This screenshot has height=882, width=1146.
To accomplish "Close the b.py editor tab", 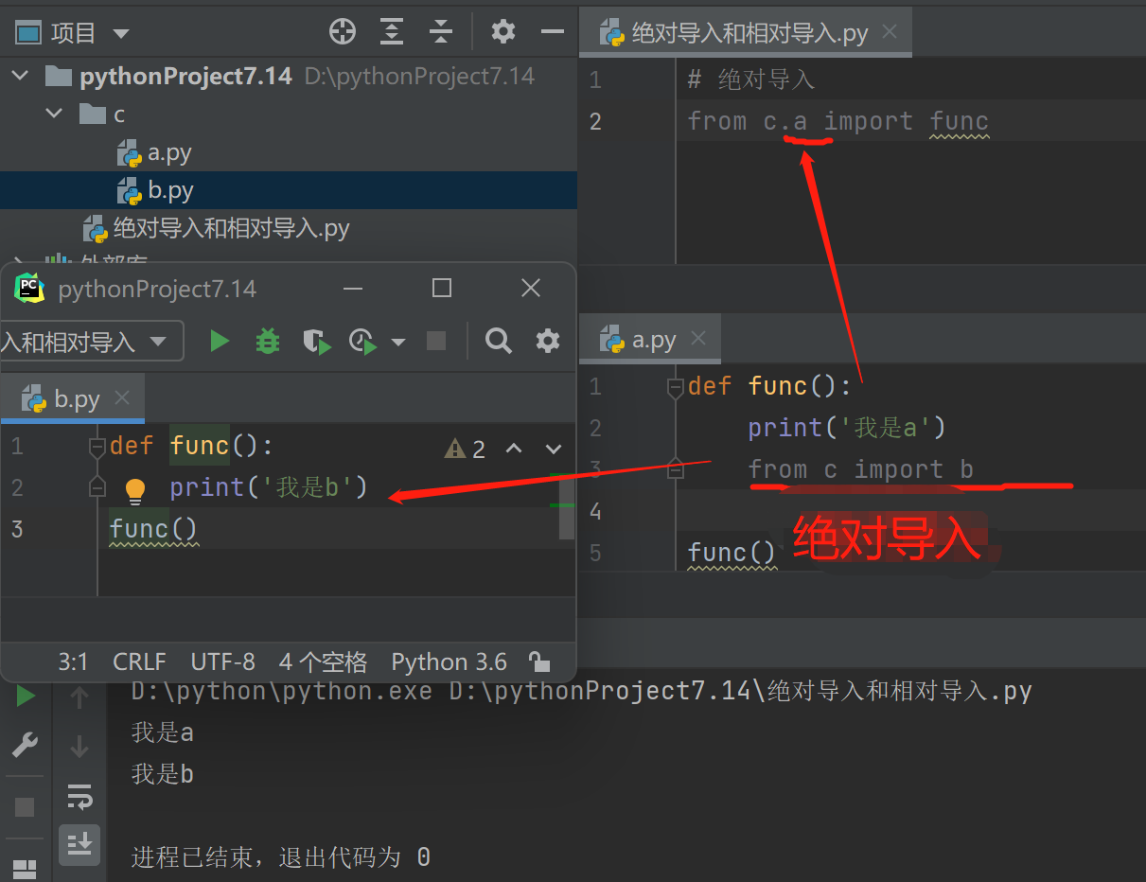I will tap(121, 397).
